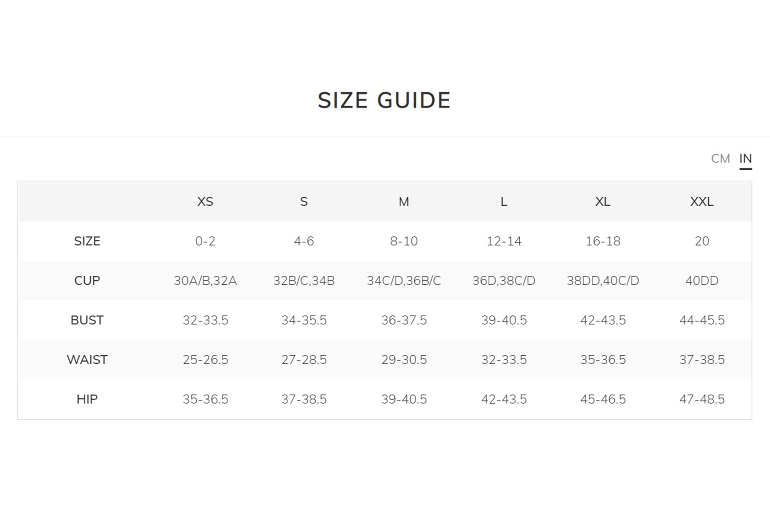This screenshot has height=513, width=770.
Task: Click the XS column header
Action: (205, 201)
